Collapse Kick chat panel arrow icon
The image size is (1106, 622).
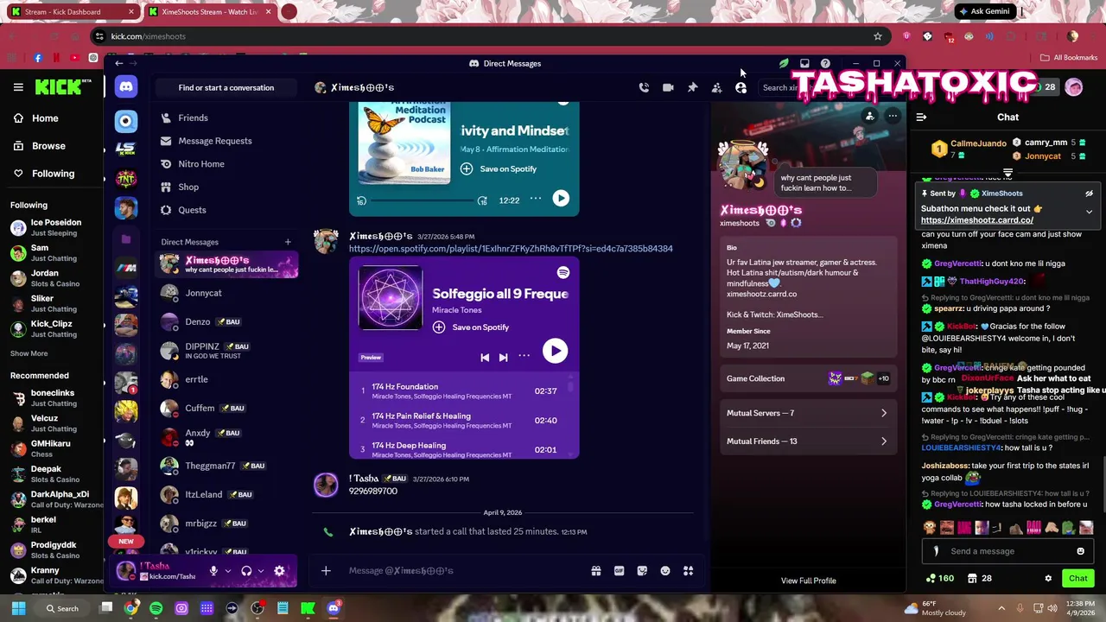tap(921, 117)
